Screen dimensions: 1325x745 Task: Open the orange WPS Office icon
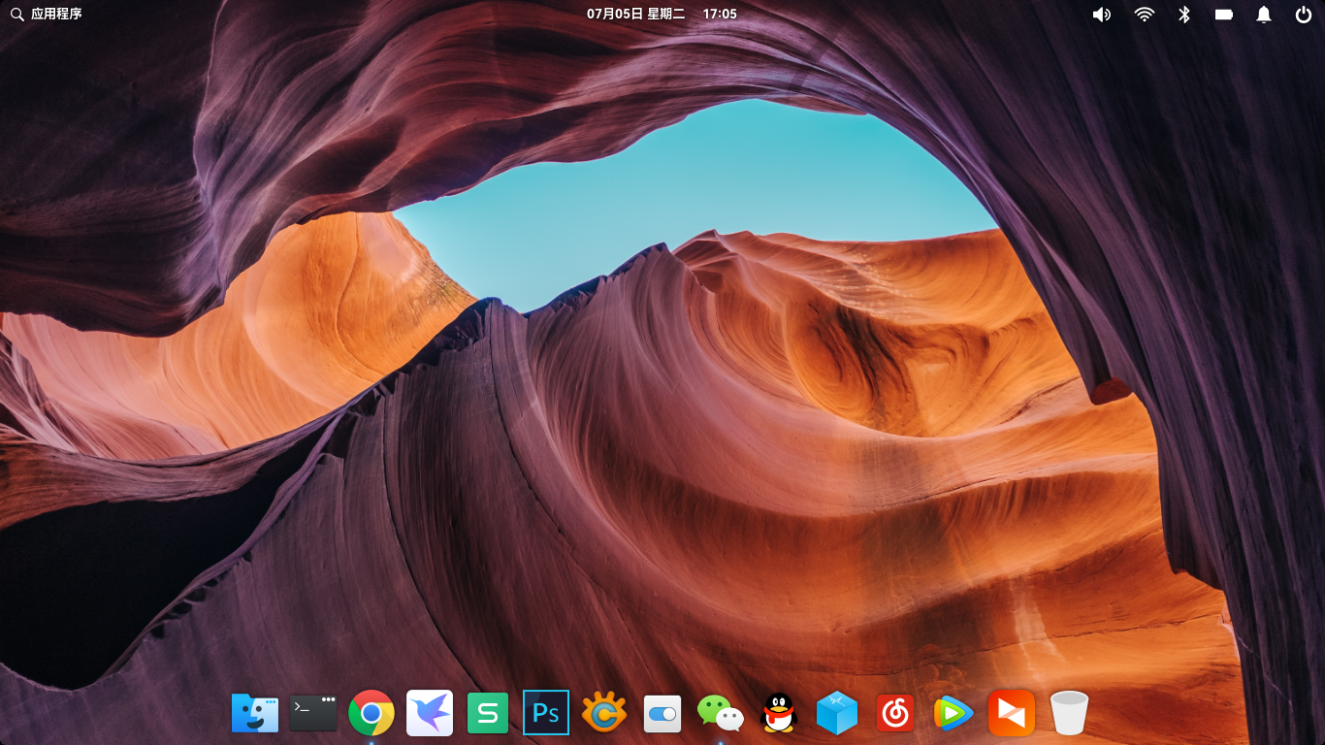[x=1012, y=714]
